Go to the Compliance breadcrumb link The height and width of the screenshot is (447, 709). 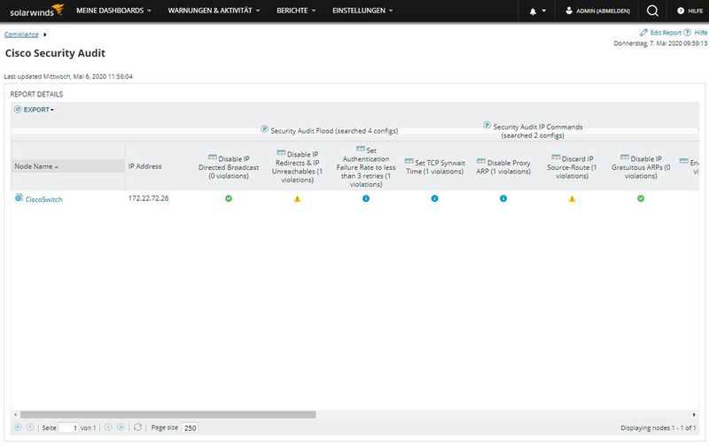(21, 35)
